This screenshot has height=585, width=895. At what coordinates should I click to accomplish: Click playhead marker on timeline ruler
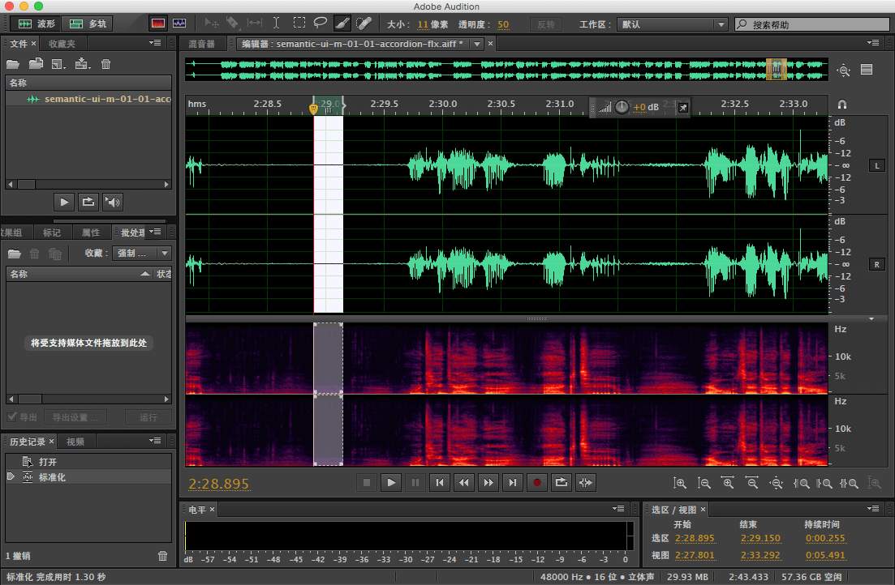(313, 108)
